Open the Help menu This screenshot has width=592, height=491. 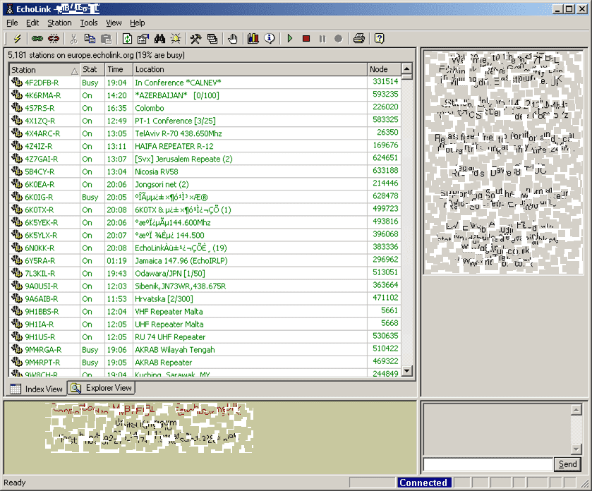click(x=138, y=23)
